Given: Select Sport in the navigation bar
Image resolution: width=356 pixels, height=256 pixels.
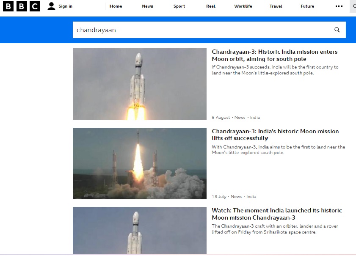Looking at the screenshot, I should [179, 6].
